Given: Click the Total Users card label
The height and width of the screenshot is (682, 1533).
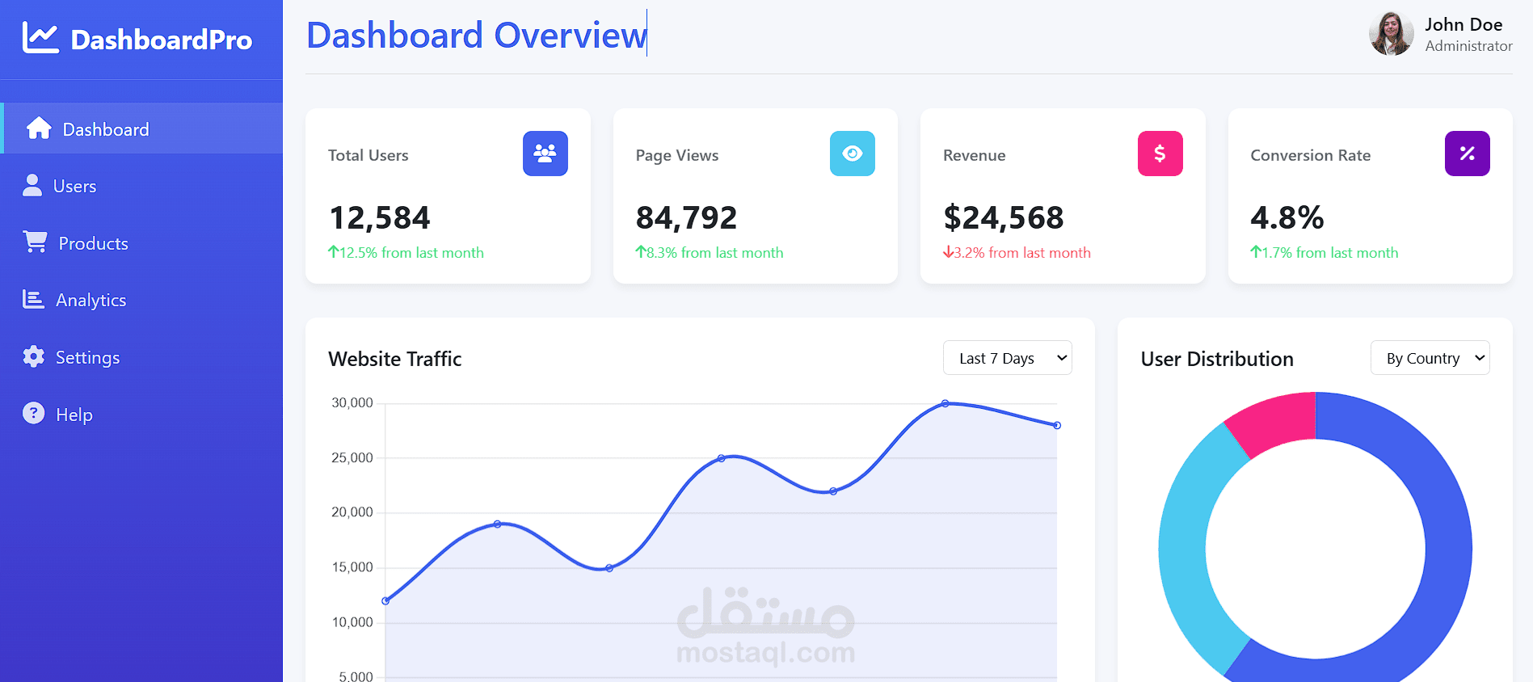Looking at the screenshot, I should (369, 155).
